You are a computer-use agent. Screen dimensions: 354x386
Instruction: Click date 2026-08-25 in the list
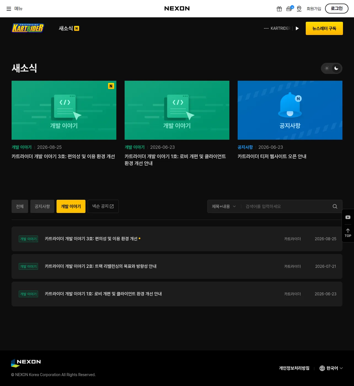[x=326, y=239]
